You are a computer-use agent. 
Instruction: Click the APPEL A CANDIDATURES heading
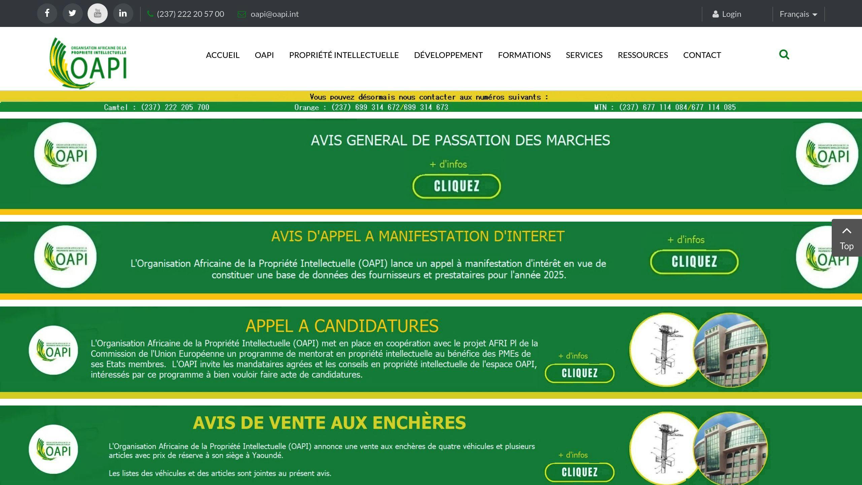pos(342,326)
